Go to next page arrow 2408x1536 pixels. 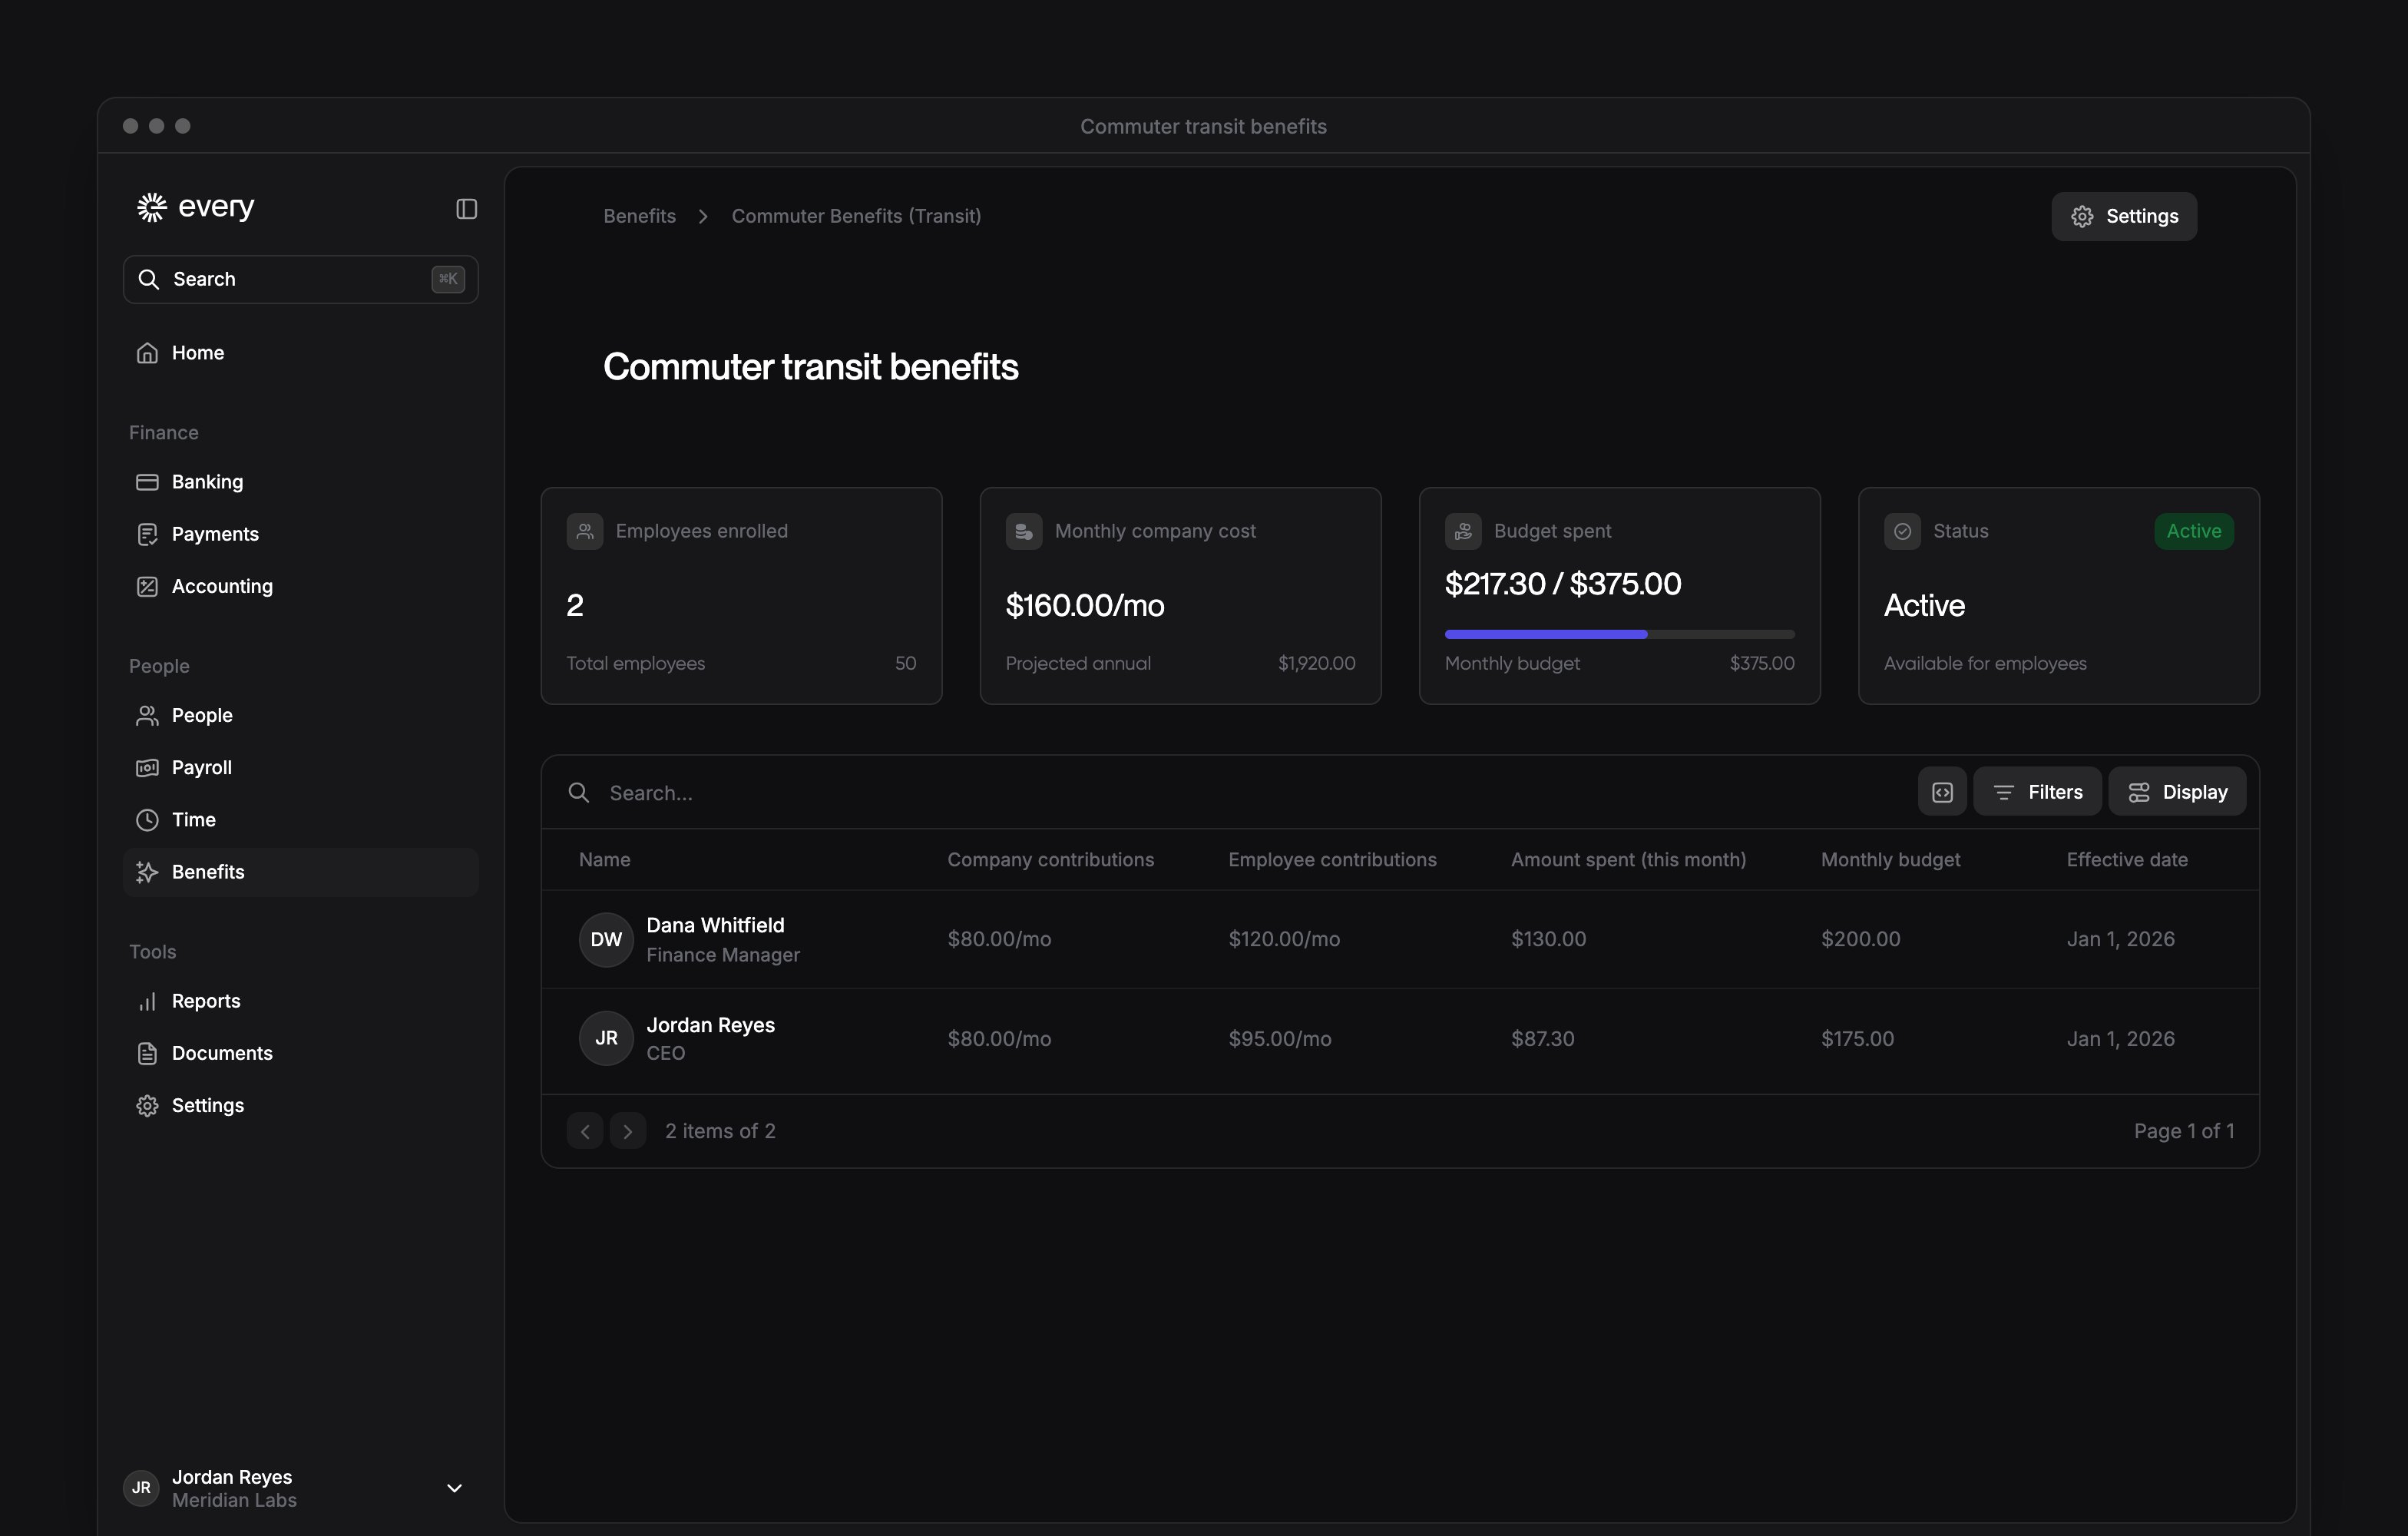(628, 1131)
